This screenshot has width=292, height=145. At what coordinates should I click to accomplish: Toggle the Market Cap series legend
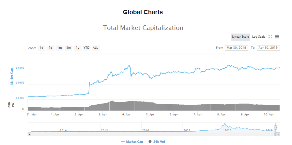132,142
